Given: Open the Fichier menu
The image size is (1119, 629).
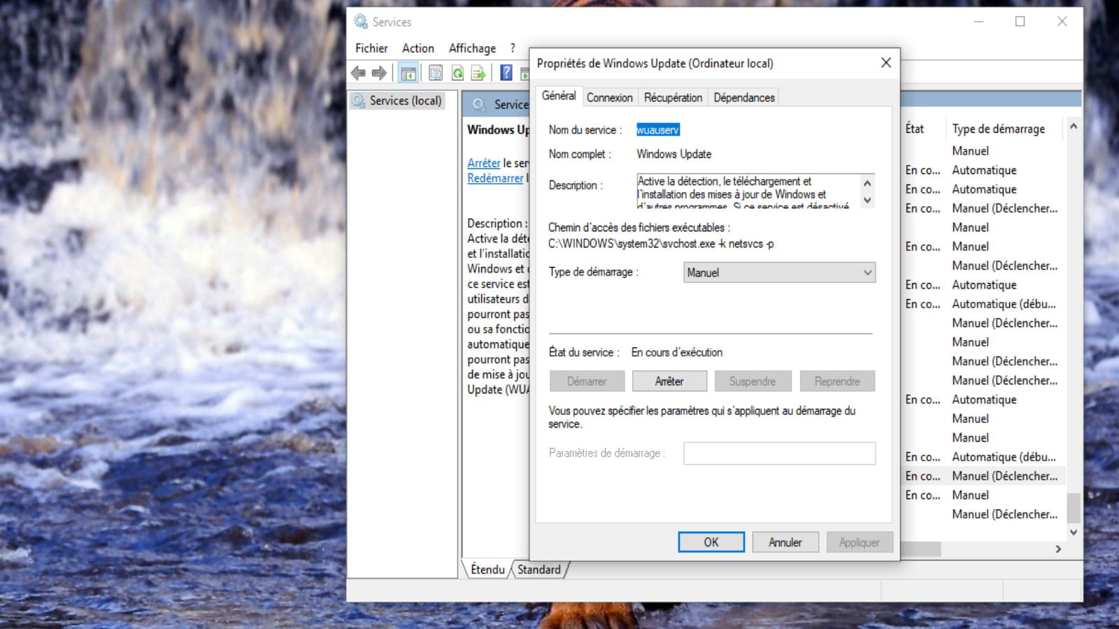Looking at the screenshot, I should coord(371,48).
